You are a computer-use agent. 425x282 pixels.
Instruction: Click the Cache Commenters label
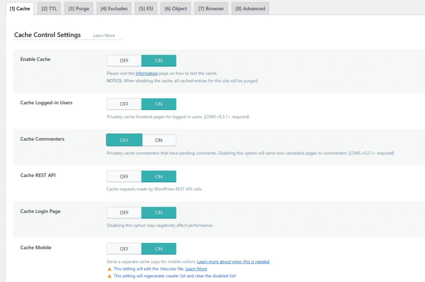click(x=42, y=139)
